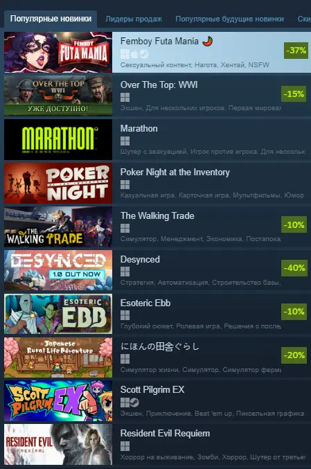The width and height of the screenshot is (311, 469).
Task: Click -37% discount badge on first game
Action: (296, 51)
